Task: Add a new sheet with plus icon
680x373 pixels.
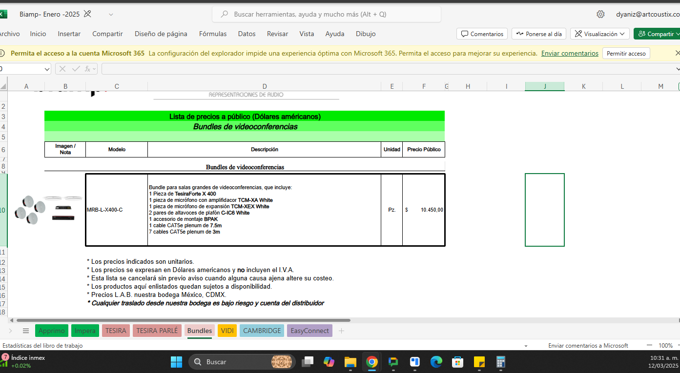Action: pos(341,331)
